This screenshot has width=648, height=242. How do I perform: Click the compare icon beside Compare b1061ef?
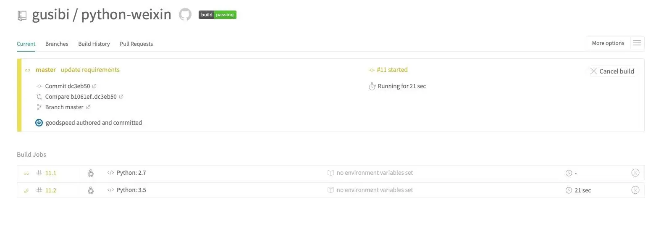(x=39, y=97)
